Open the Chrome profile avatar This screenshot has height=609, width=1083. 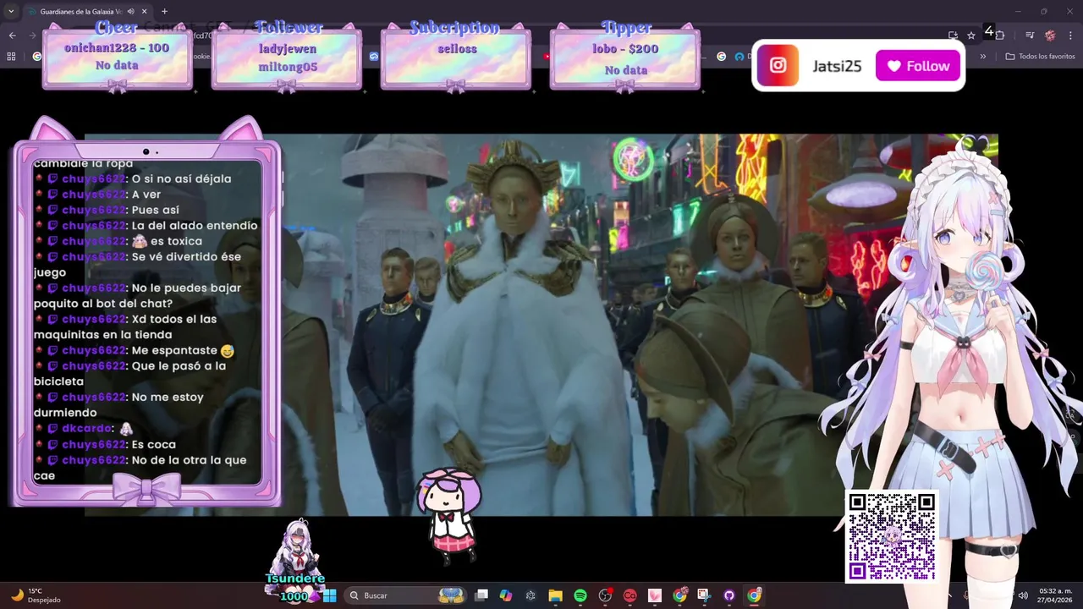[x=1050, y=35]
